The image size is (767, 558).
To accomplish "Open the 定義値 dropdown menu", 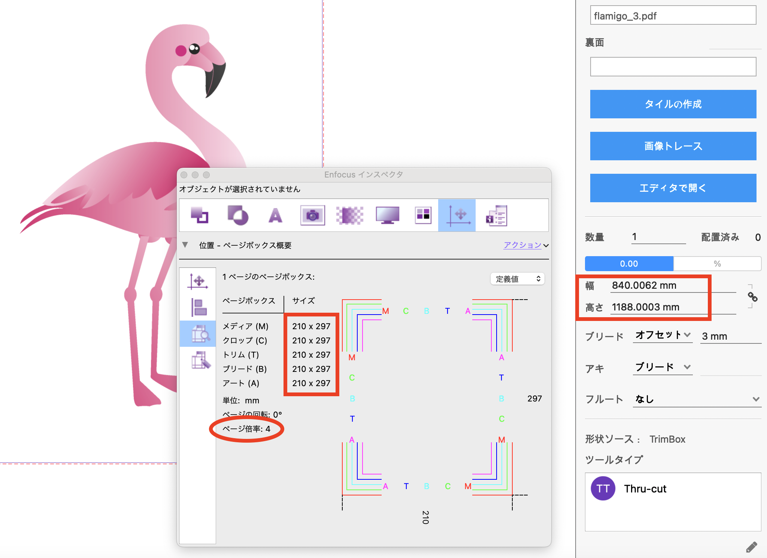I will point(517,279).
